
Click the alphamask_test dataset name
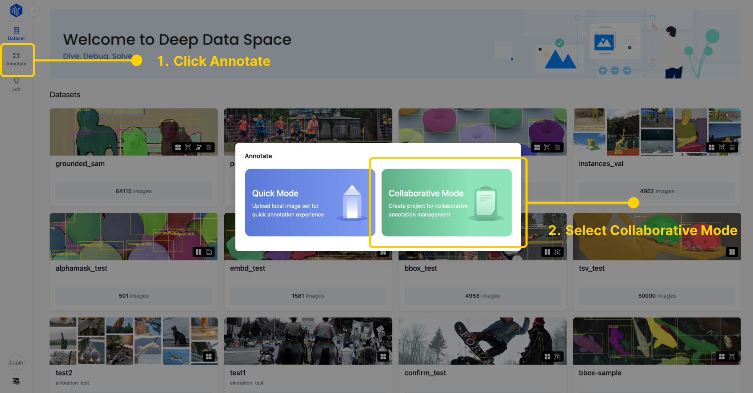click(81, 268)
